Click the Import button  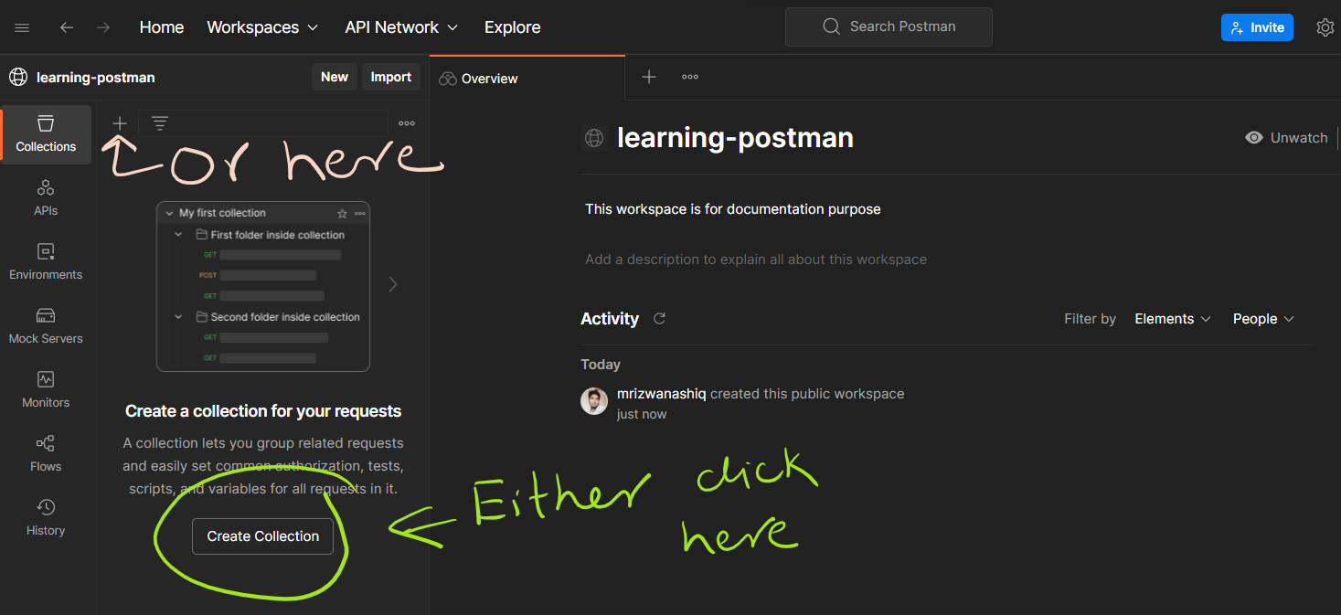tap(391, 77)
